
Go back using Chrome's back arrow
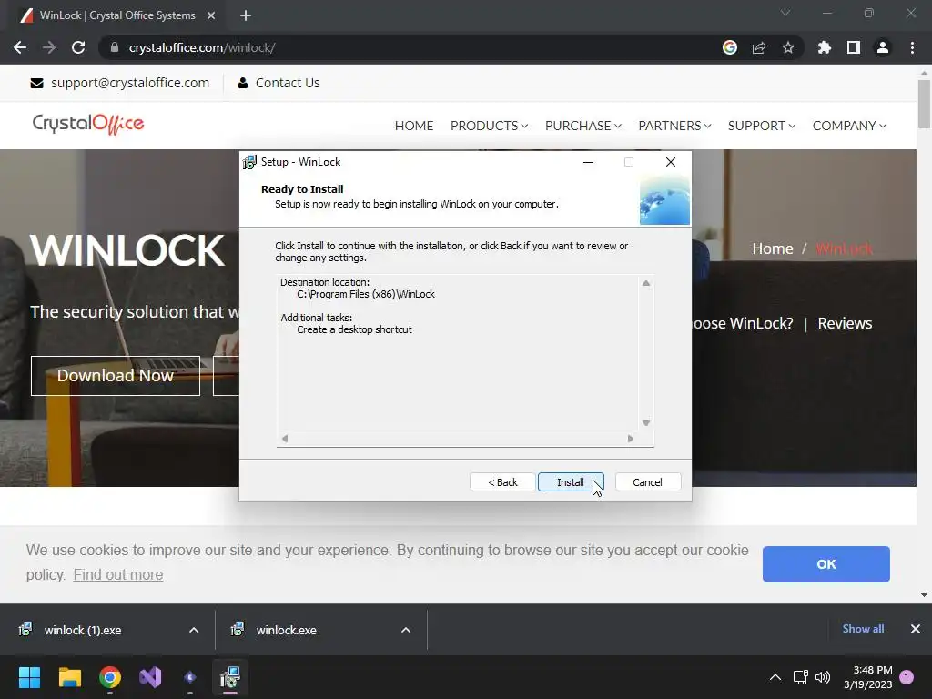coord(20,47)
